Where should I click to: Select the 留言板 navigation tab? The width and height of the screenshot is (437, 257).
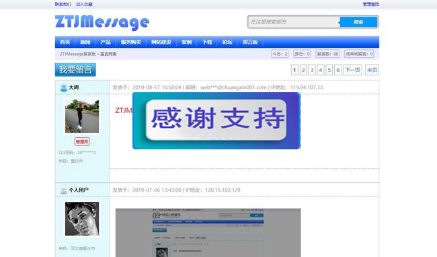point(250,42)
